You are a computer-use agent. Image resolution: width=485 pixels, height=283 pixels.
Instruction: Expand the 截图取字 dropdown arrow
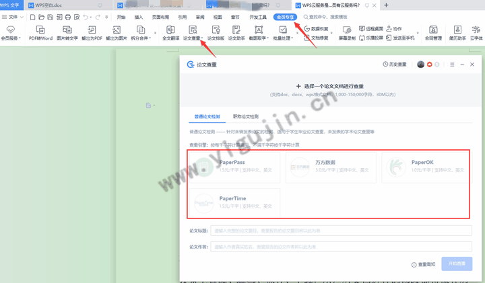[268, 38]
